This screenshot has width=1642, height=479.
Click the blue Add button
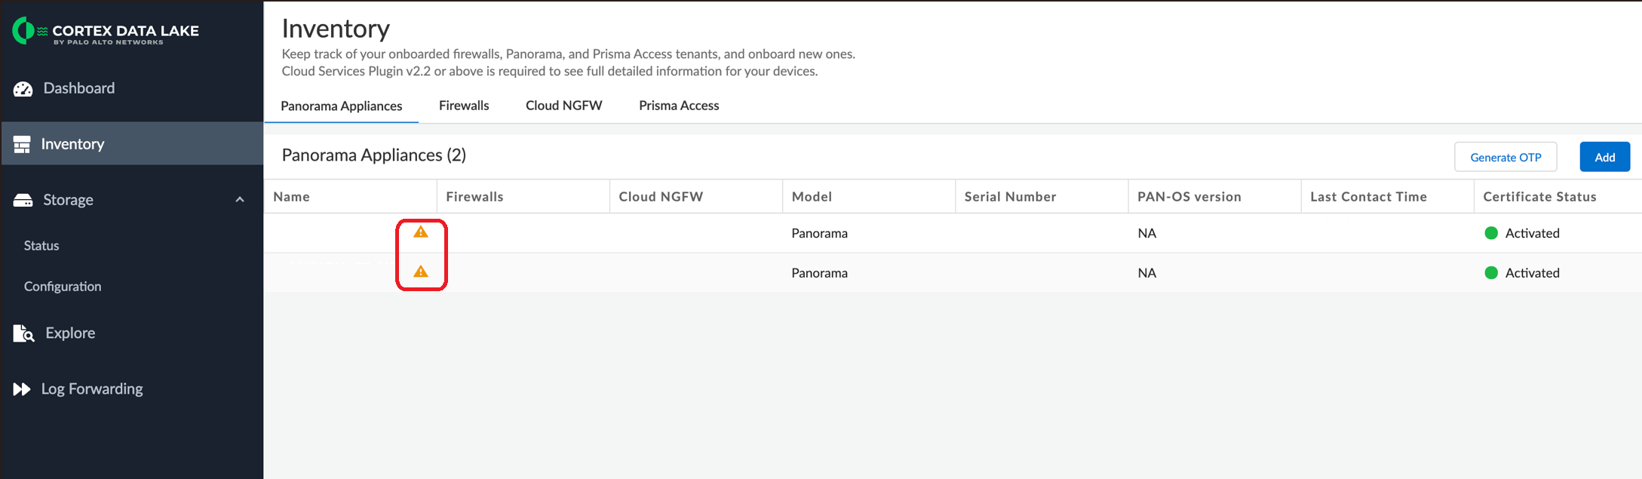pos(1604,157)
